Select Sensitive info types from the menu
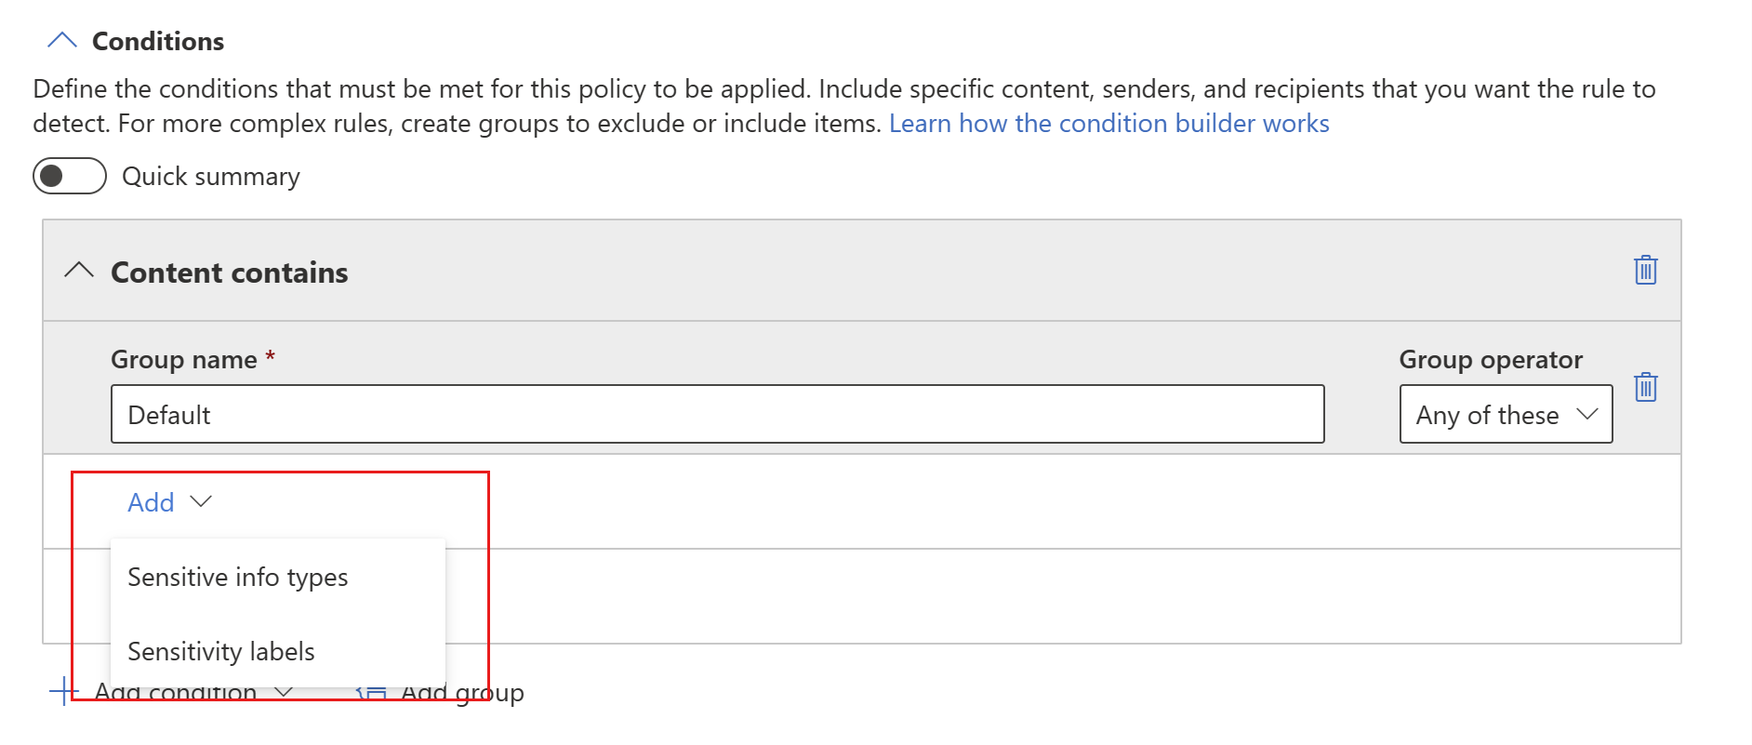 point(238,577)
